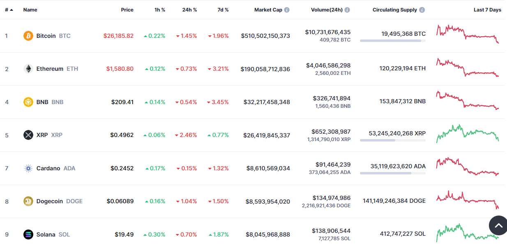Sort table by 7d % column

[223, 10]
